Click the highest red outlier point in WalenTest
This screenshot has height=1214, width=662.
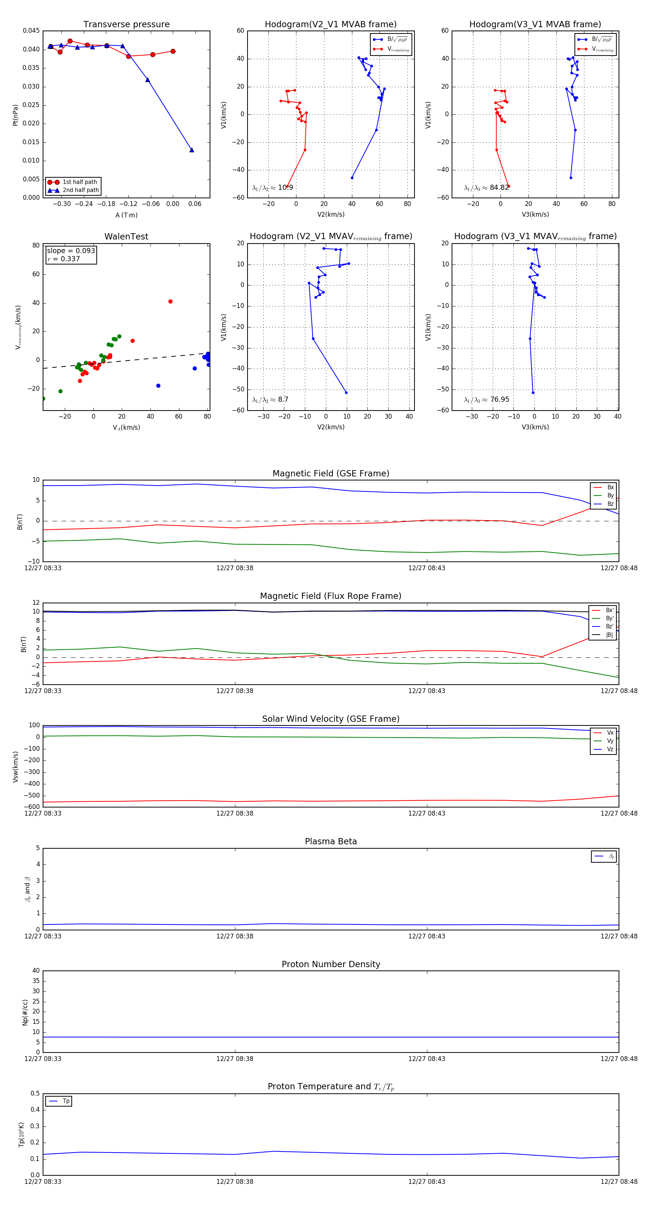tap(171, 302)
